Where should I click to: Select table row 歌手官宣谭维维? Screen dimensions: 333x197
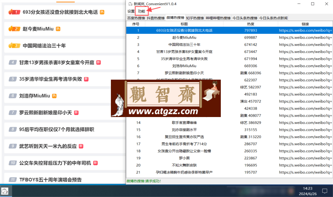coord(229,123)
